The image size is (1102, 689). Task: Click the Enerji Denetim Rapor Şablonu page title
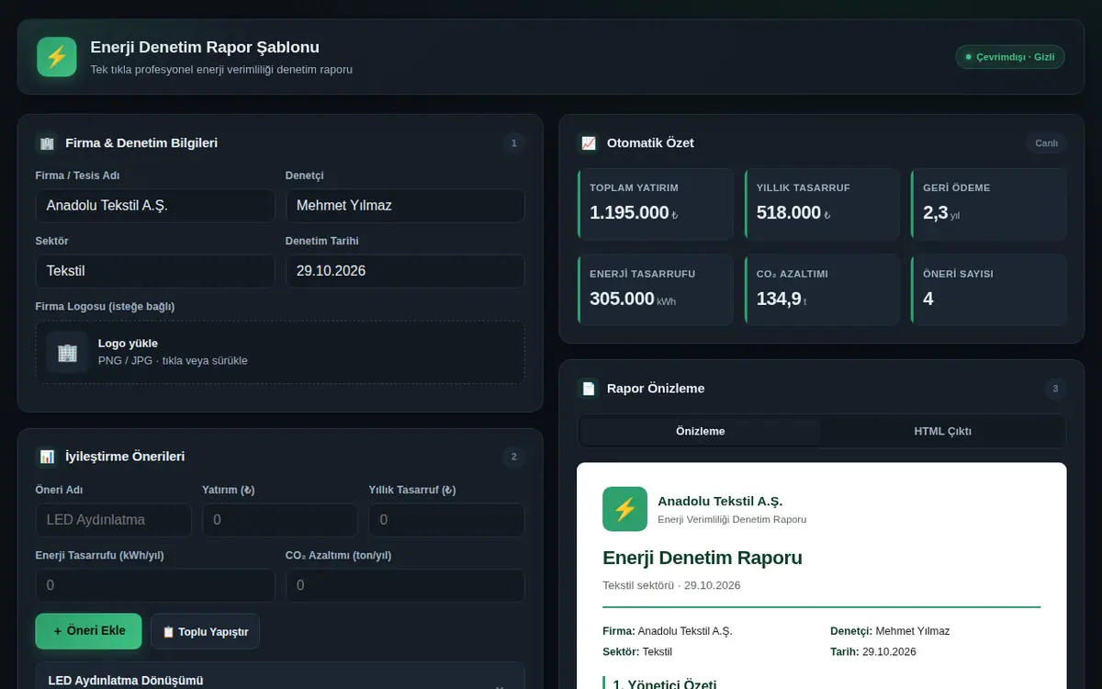point(205,47)
